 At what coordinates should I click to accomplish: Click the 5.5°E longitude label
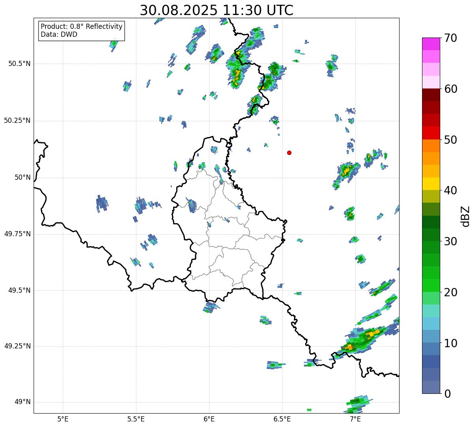click(136, 419)
